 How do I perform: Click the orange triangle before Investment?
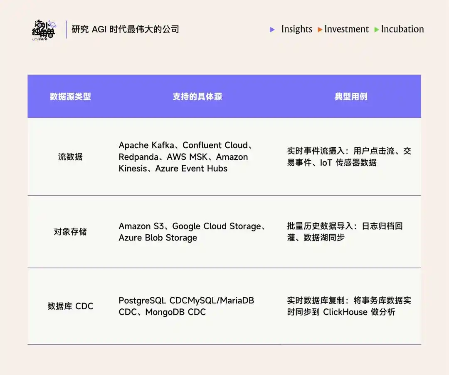pos(320,30)
